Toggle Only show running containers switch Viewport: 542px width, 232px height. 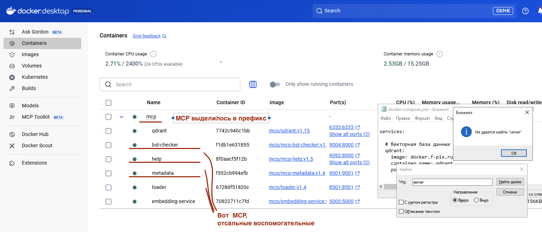point(275,84)
